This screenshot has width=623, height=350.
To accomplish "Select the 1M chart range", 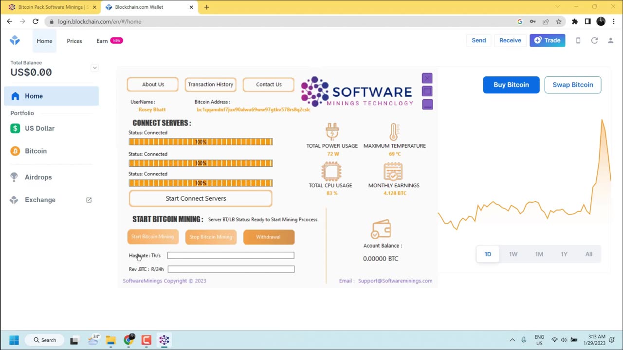I will [539, 254].
